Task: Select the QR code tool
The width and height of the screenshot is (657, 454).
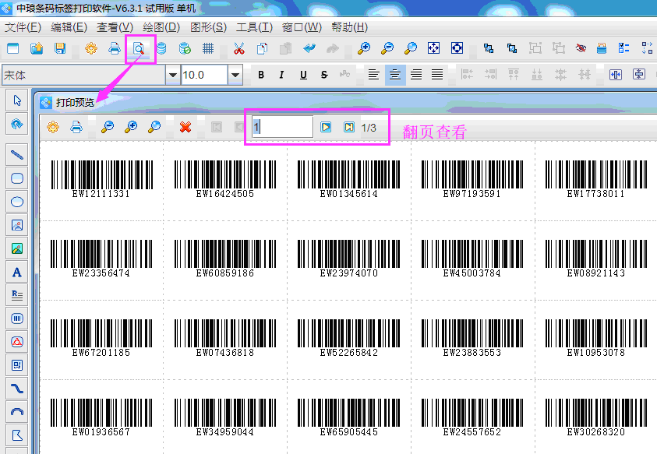Action: point(17,366)
